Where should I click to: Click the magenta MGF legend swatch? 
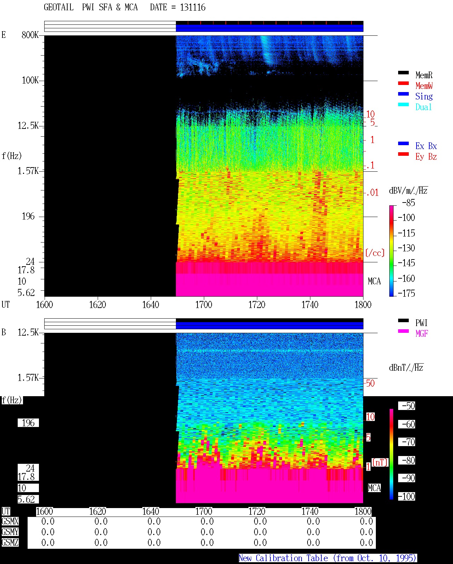tap(403, 331)
